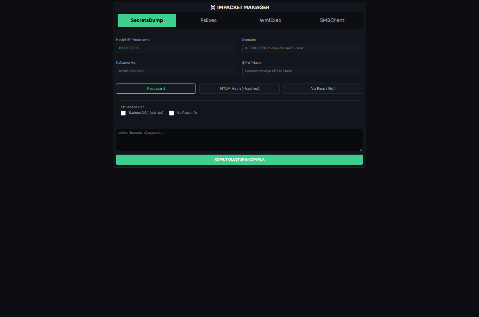479x317 pixels.
Task: Click the Komut Oluştur & Kopyala button
Action: point(240,160)
